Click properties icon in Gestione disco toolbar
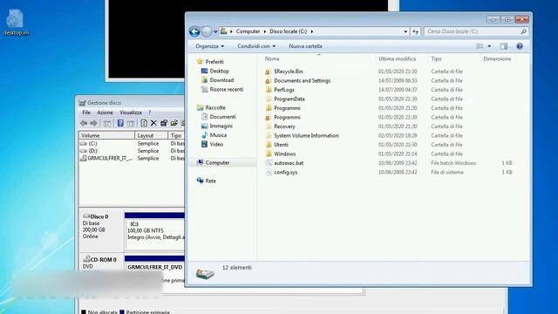The image size is (558, 314). pyautogui.click(x=164, y=123)
